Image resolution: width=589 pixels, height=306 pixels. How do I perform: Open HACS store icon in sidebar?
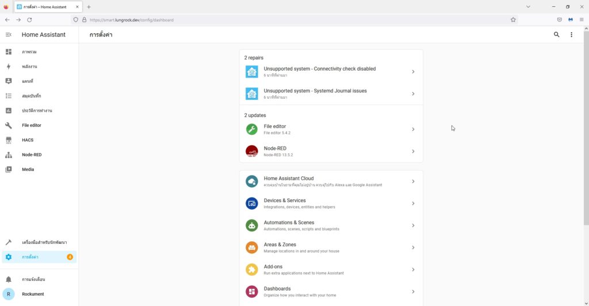[x=9, y=140]
